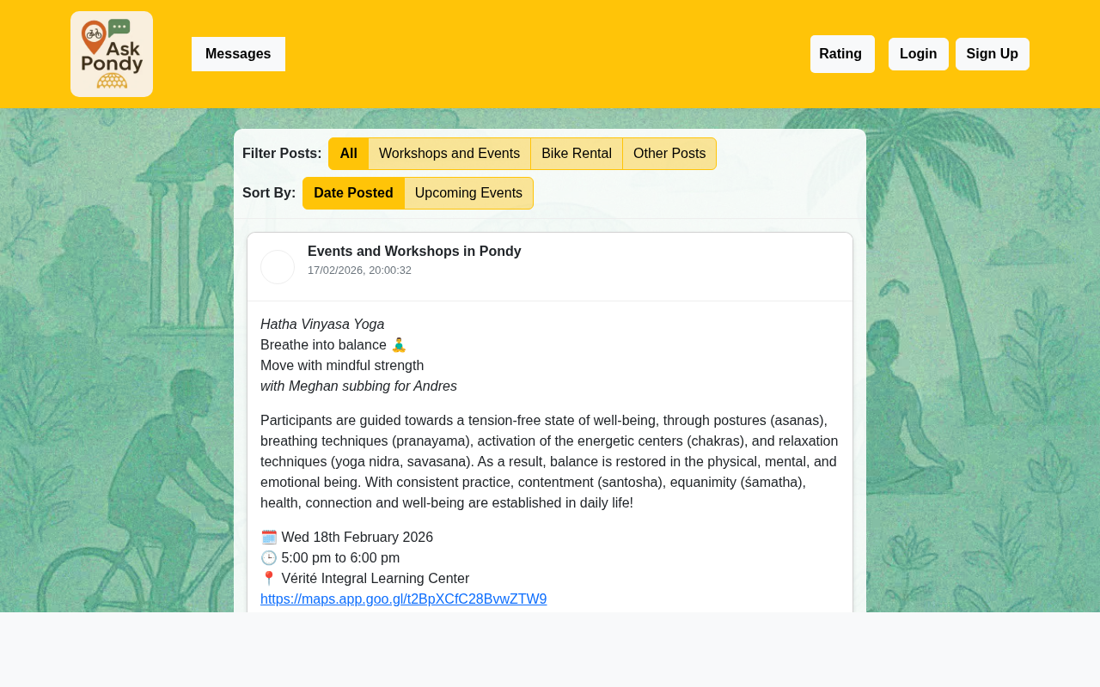Viewport: 1100px width, 687px height.
Task: Click the Ask Pondy logo
Action: (112, 53)
